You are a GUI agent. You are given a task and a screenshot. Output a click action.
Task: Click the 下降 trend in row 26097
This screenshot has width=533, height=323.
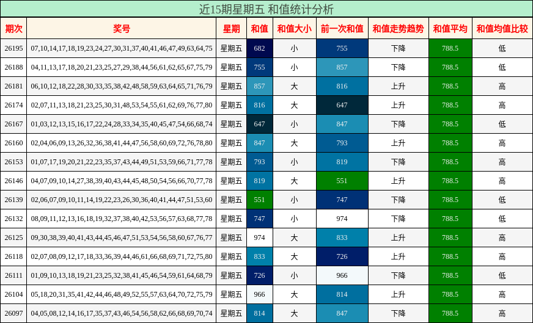(398, 313)
